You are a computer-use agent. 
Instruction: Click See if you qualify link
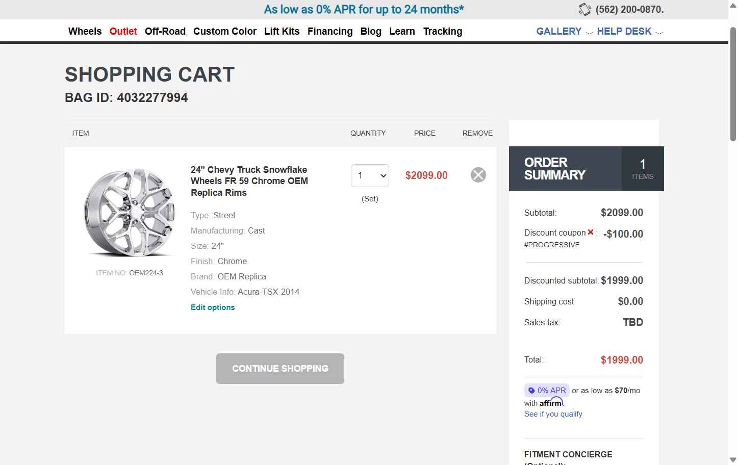[x=553, y=414]
